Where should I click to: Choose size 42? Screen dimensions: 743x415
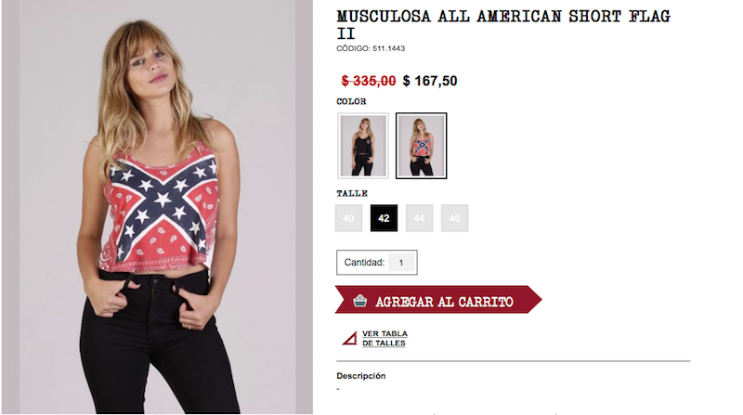coord(384,218)
